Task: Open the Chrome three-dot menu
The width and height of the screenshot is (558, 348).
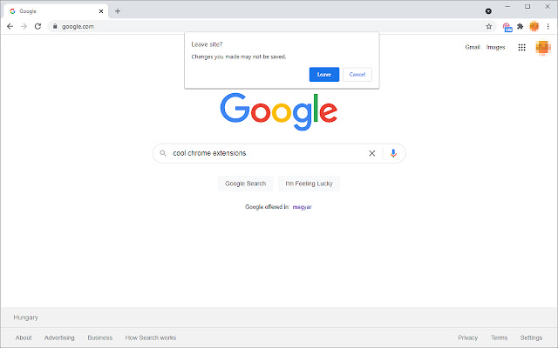Action: coord(548,26)
